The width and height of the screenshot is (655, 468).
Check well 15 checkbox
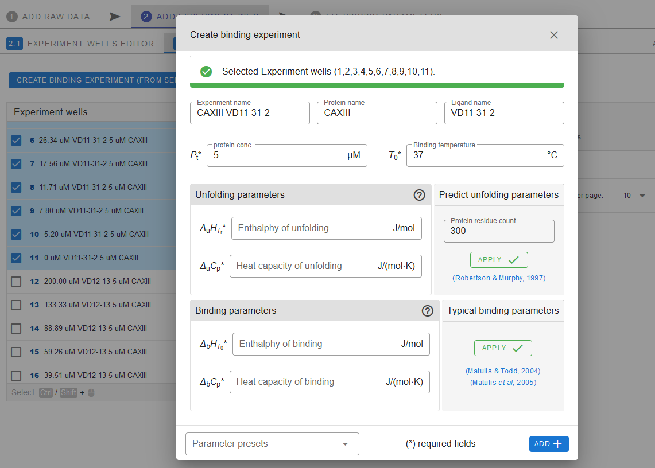16,352
